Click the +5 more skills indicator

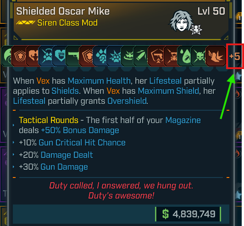pyautogui.click(x=234, y=56)
